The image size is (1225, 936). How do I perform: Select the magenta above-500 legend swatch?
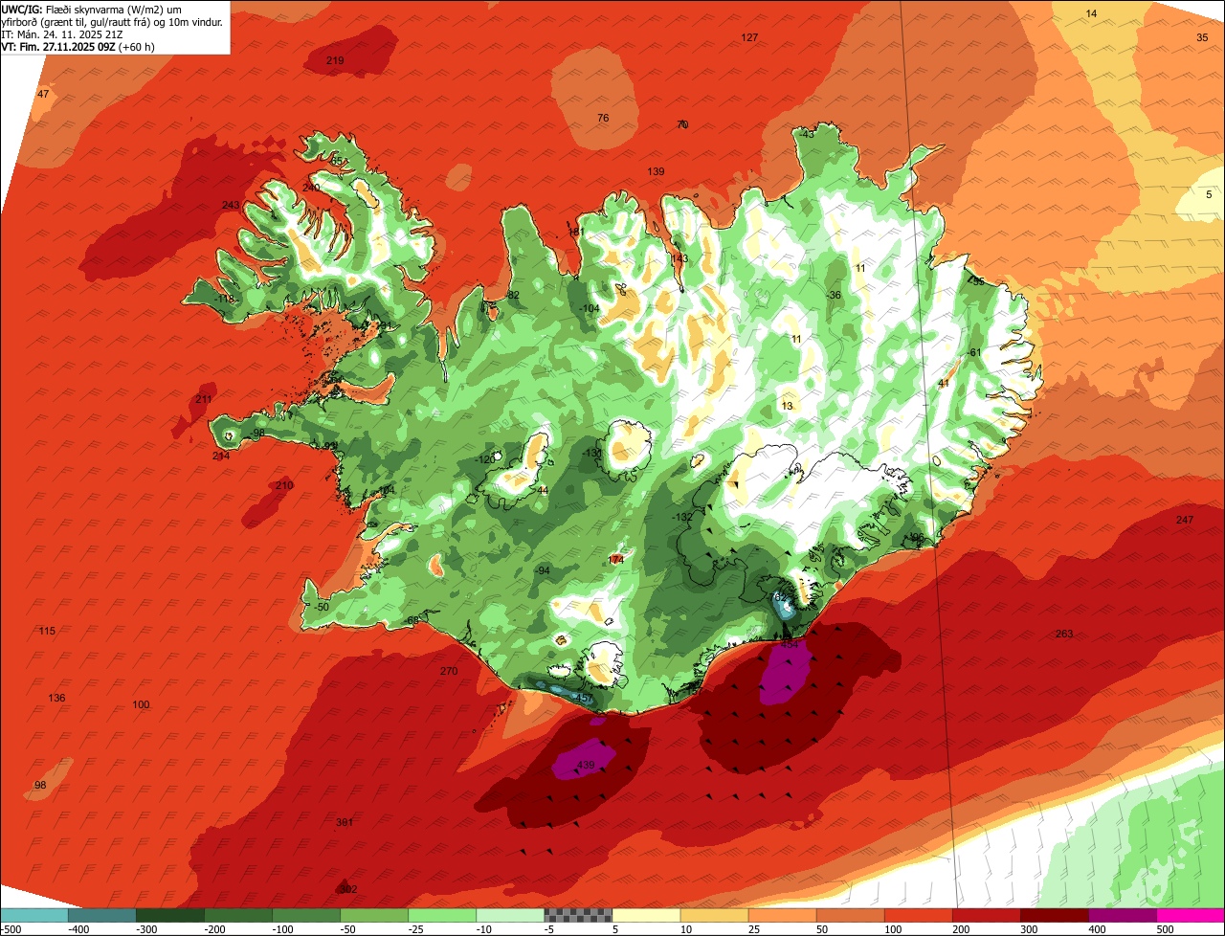1191,914
